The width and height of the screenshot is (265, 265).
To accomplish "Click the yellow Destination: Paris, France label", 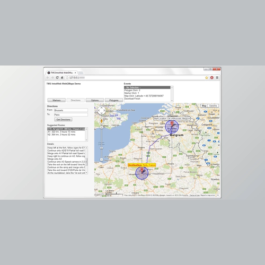I will (x=142, y=165).
